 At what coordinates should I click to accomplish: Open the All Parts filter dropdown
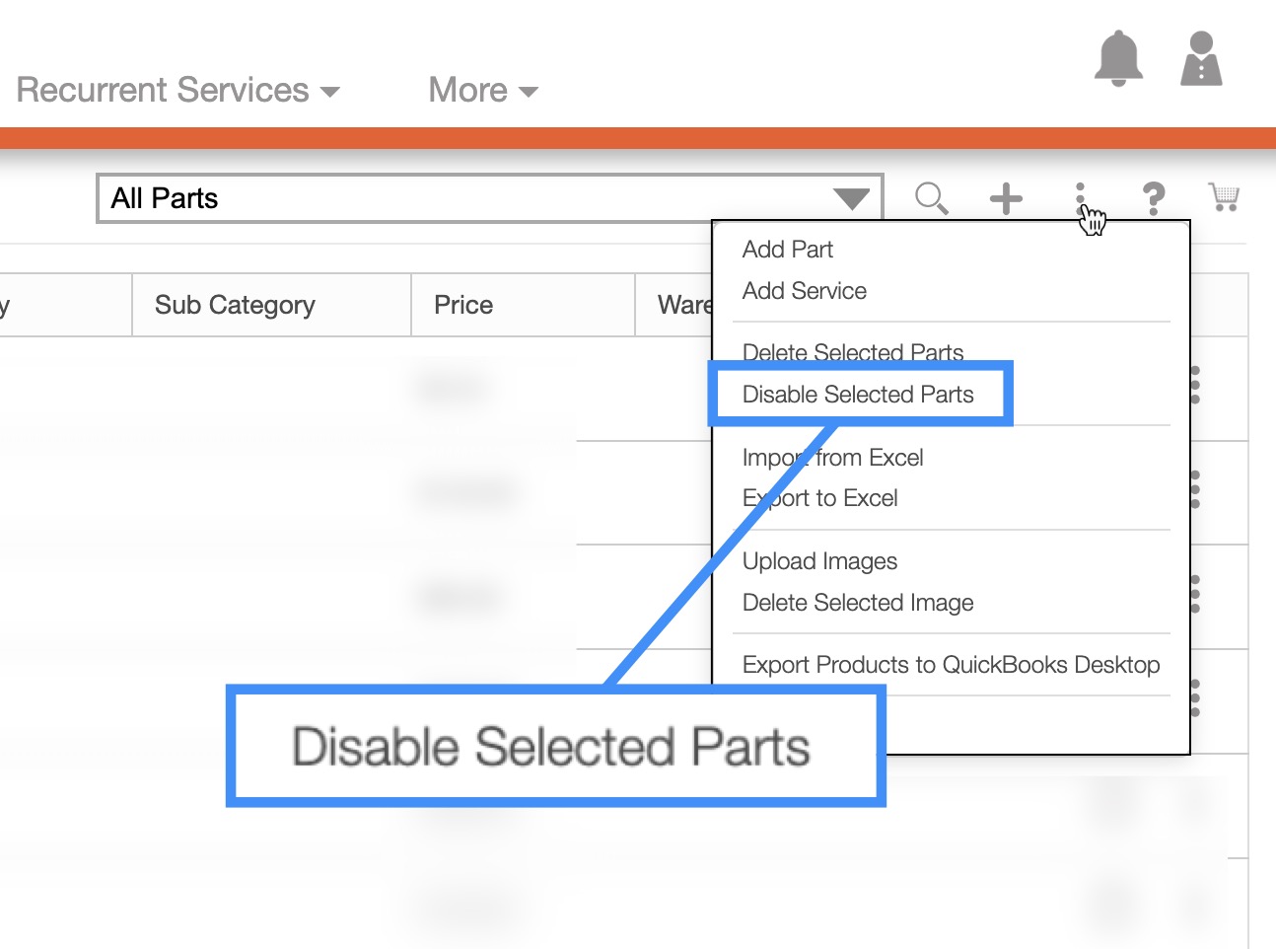click(x=490, y=199)
